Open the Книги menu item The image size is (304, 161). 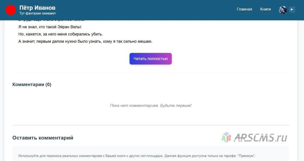click(265, 9)
